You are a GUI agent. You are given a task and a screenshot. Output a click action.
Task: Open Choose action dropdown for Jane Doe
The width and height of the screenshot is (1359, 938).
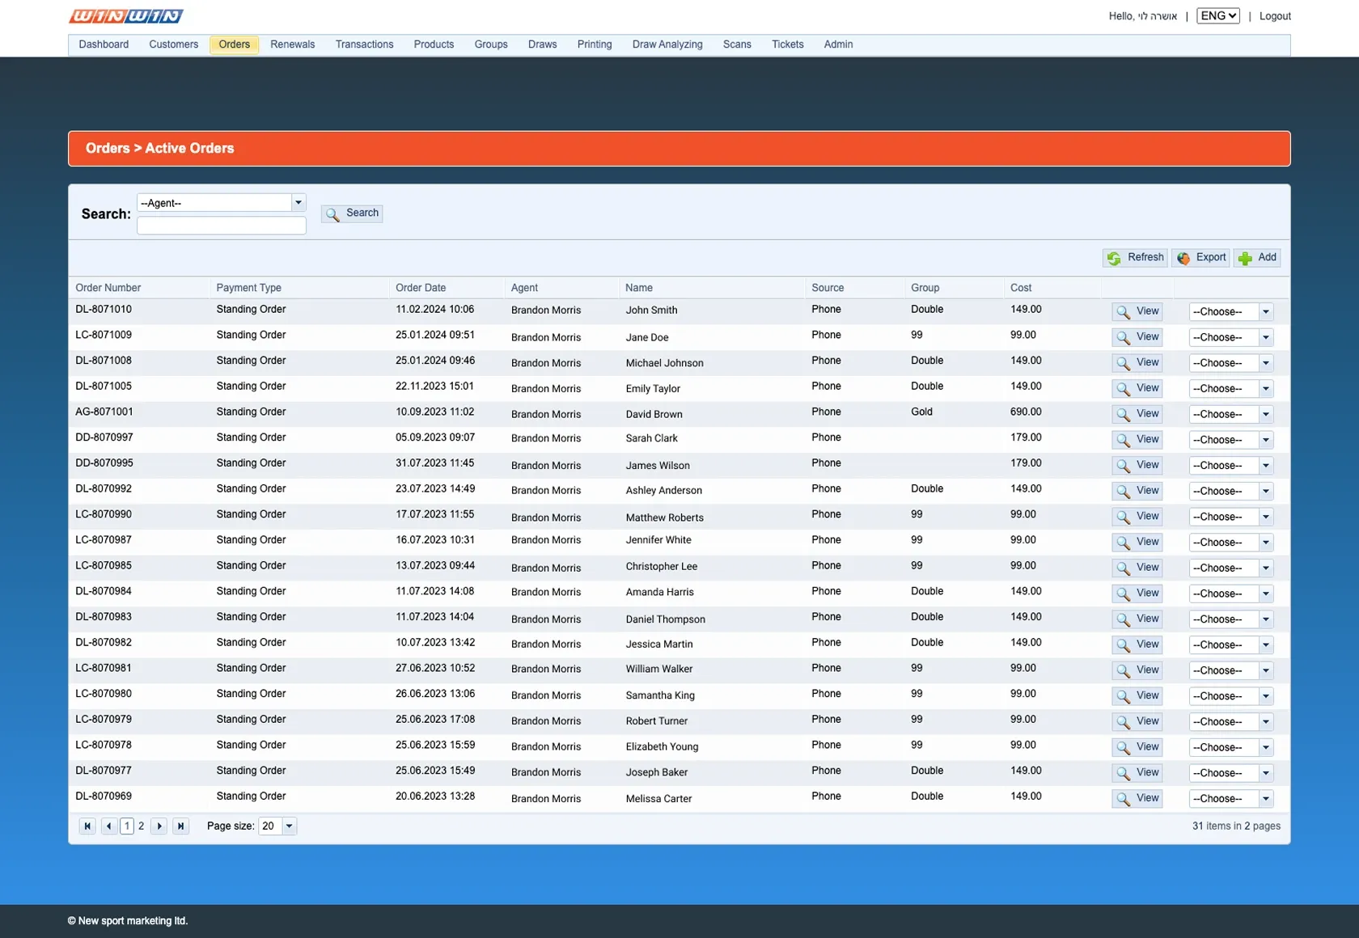(1266, 337)
